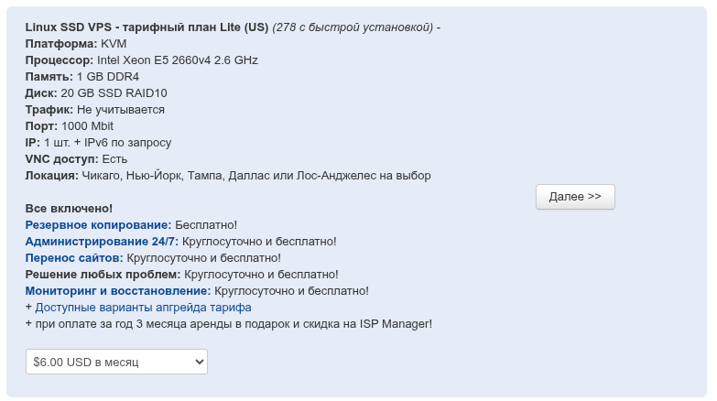The height and width of the screenshot is (401, 717).
Task: Open the "$6.00 USD в месяц" billing dropdown
Action: coord(116,362)
